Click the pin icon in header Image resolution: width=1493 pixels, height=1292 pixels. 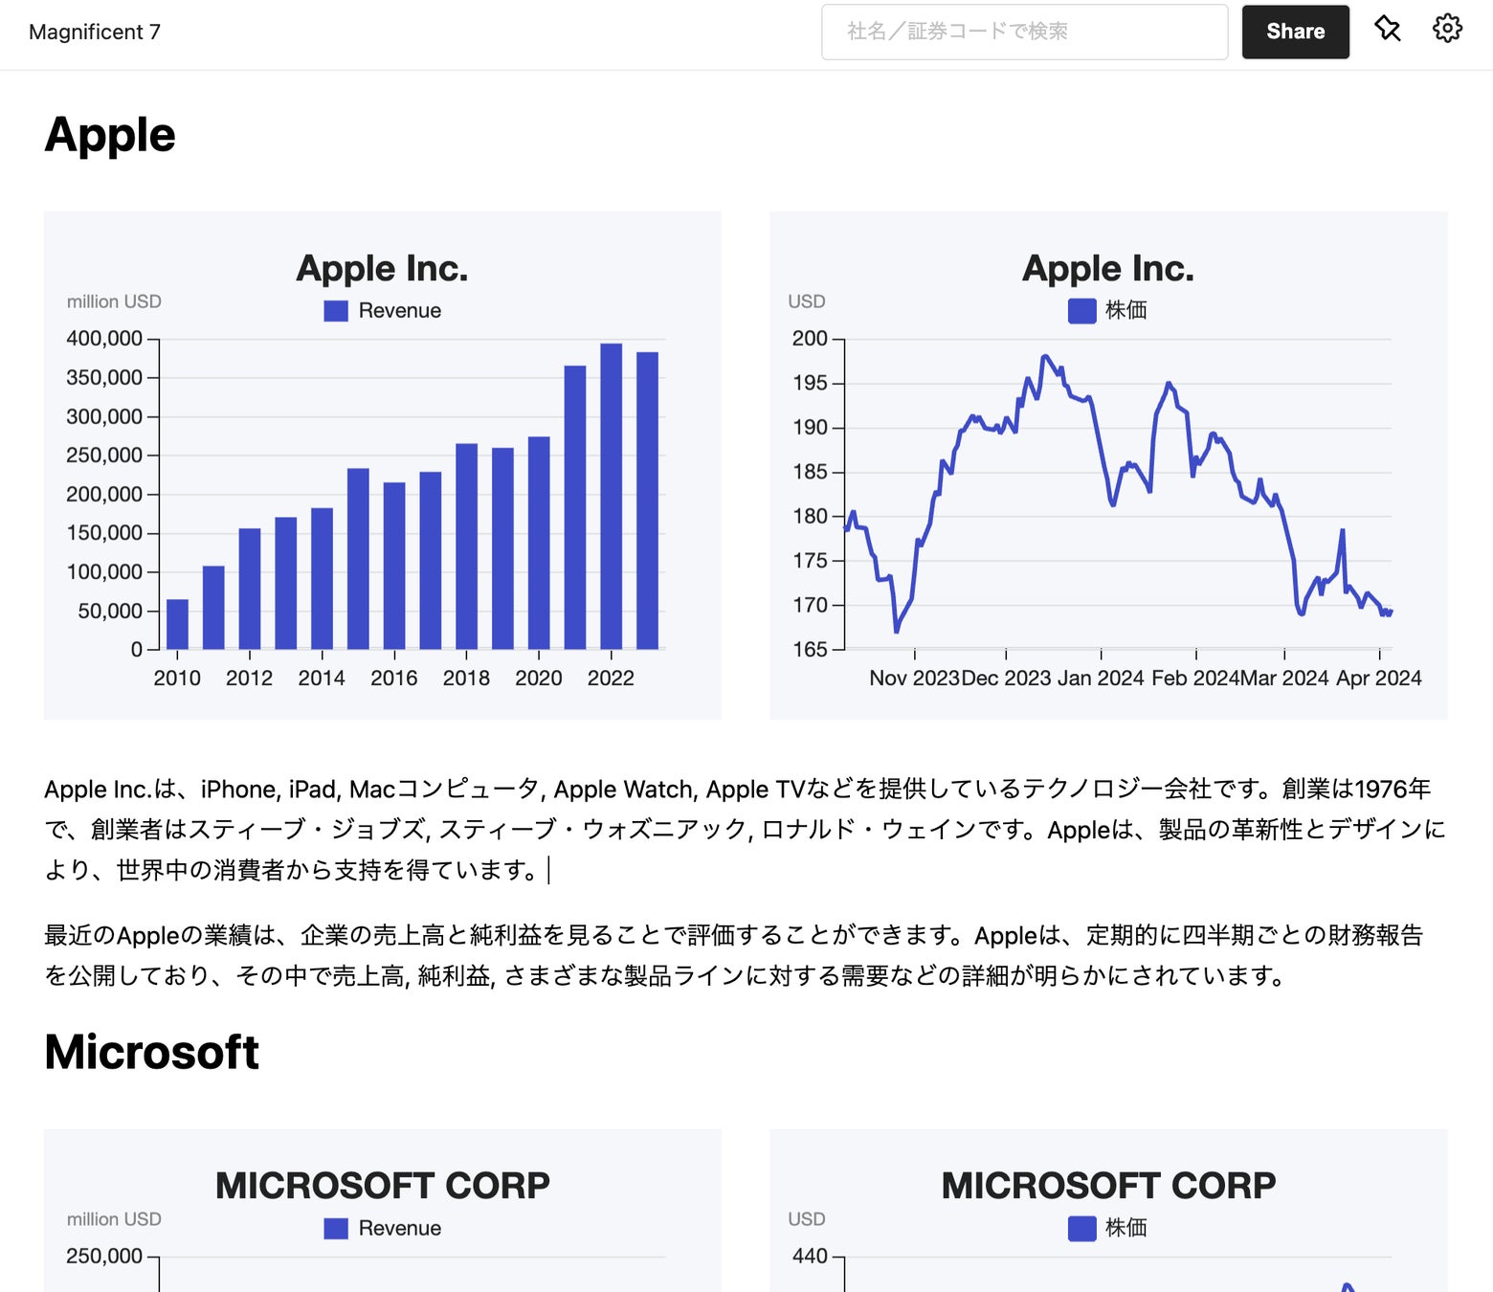[1387, 30]
